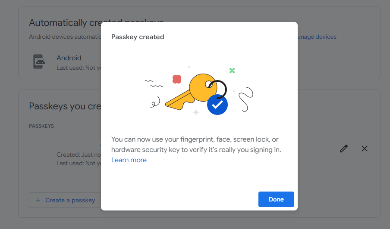Click the blue checkmark badge
Viewport: 390px width, 229px height.
(217, 105)
